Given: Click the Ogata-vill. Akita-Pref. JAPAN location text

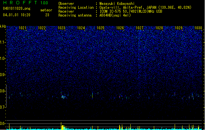Looking at the screenshot, I should click(x=145, y=7).
